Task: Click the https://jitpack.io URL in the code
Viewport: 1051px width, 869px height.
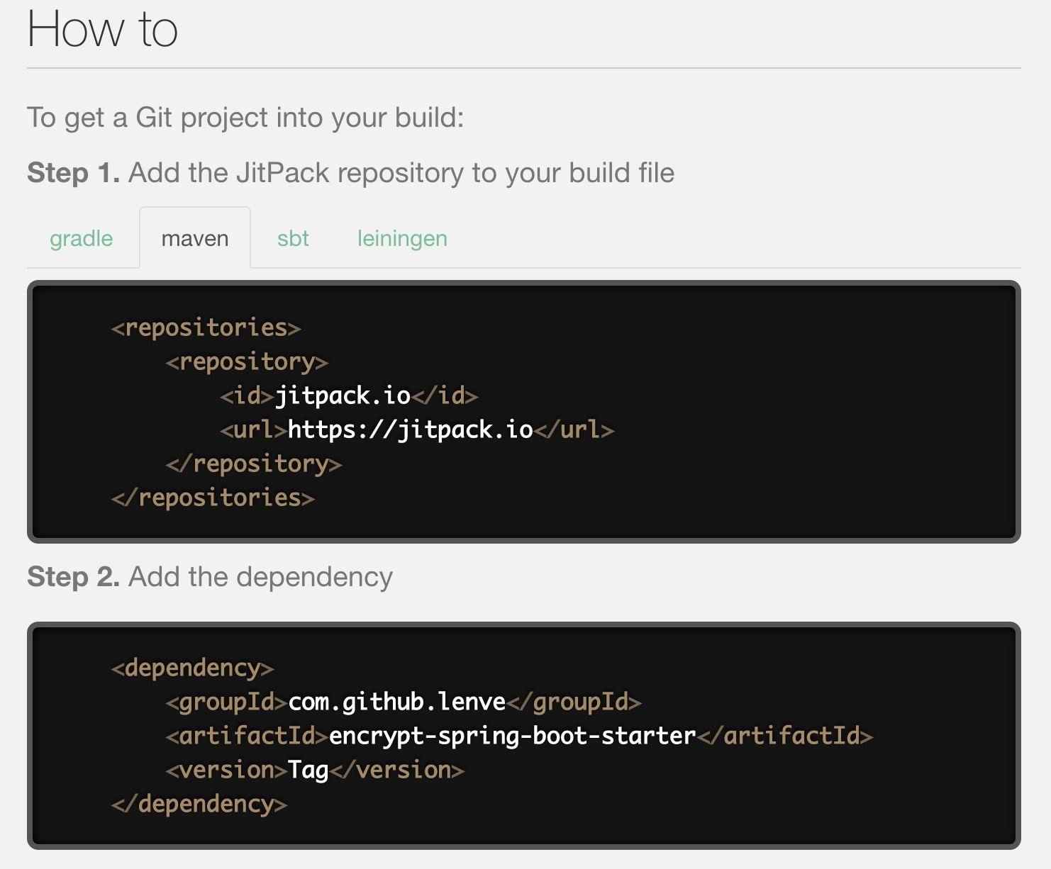Action: 410,429
